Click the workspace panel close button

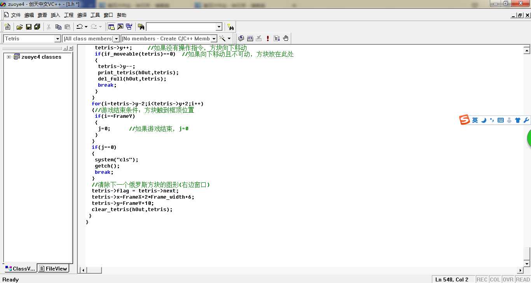[x=71, y=49]
